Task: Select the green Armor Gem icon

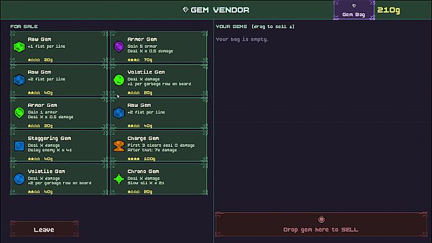Action: (x=19, y=113)
